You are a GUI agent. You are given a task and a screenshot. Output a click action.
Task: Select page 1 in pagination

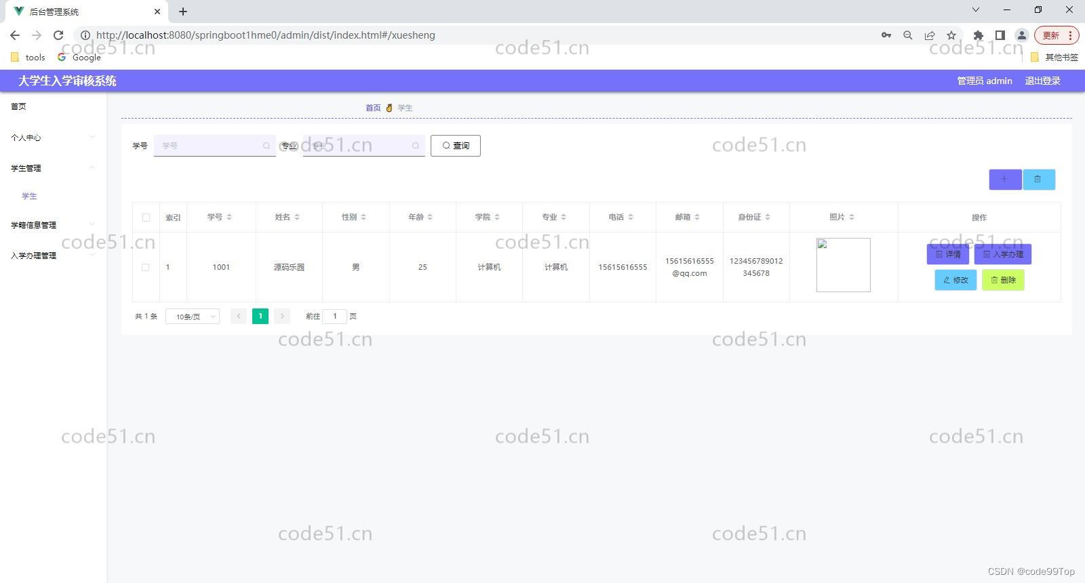click(x=260, y=317)
